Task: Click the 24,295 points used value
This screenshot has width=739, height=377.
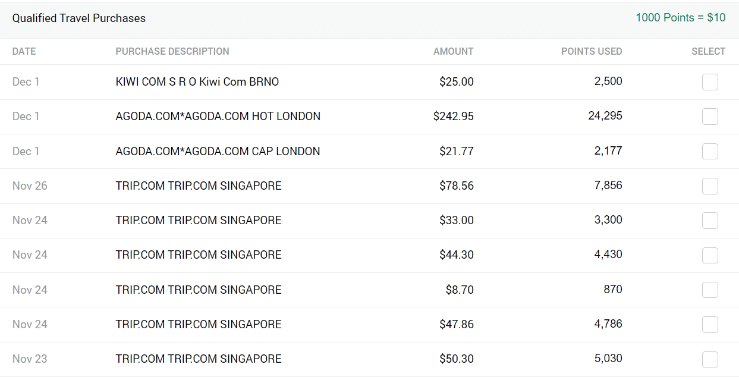Action: point(605,116)
